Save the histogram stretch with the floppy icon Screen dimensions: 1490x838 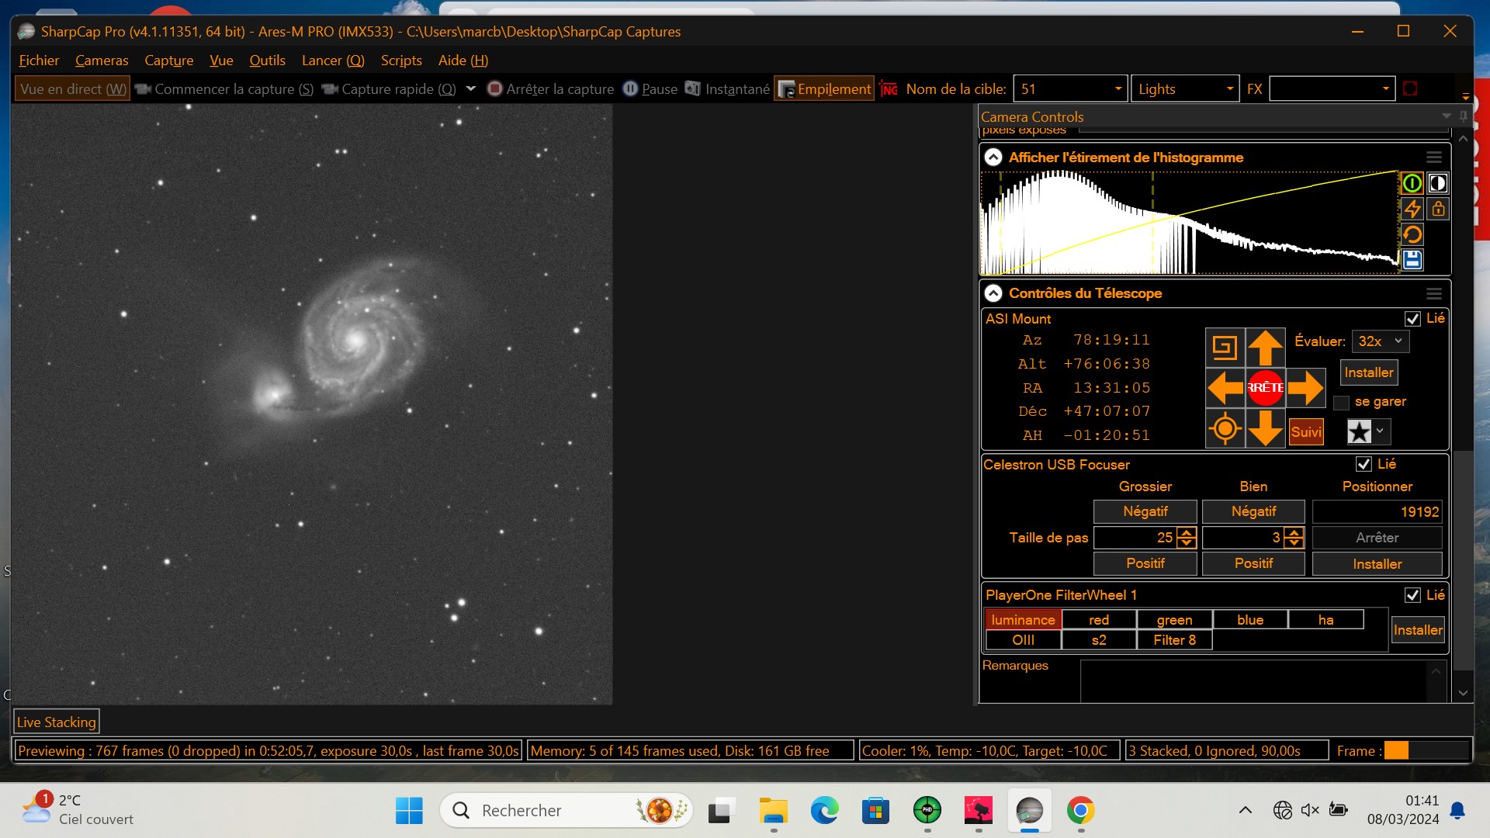(x=1412, y=259)
